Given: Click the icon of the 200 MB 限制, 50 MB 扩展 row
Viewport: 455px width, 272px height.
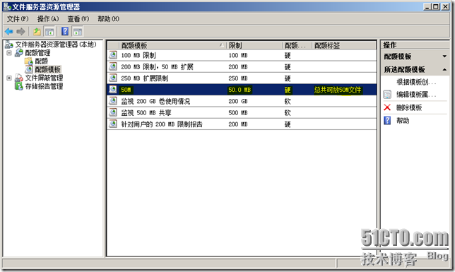Looking at the screenshot, I should (112, 66).
